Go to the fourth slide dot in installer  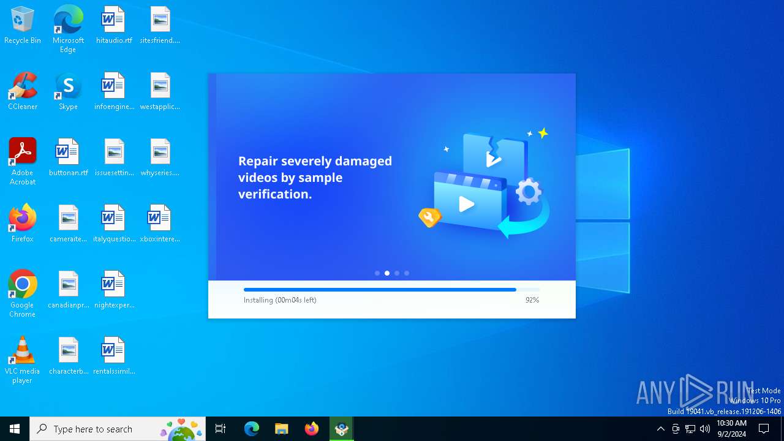point(407,273)
